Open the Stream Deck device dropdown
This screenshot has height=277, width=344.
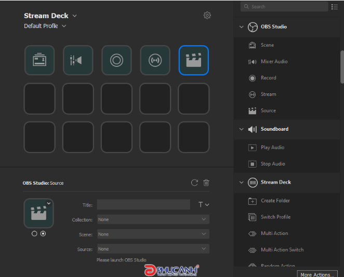75,16
